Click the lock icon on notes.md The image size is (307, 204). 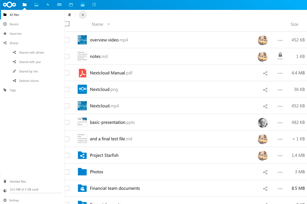[x=280, y=55]
